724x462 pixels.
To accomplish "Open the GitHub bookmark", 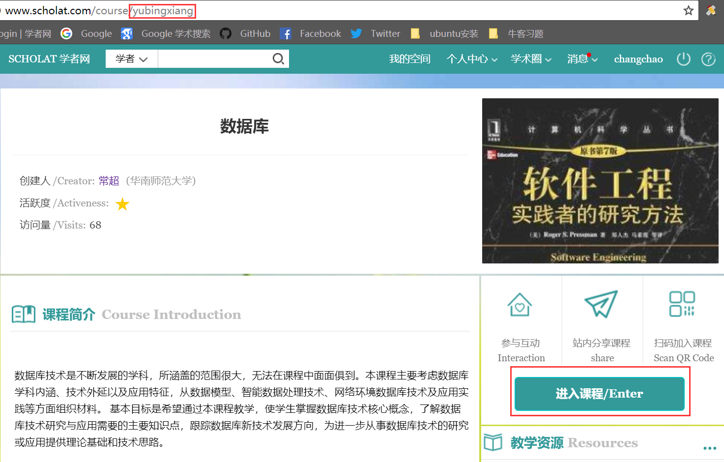I will [246, 33].
